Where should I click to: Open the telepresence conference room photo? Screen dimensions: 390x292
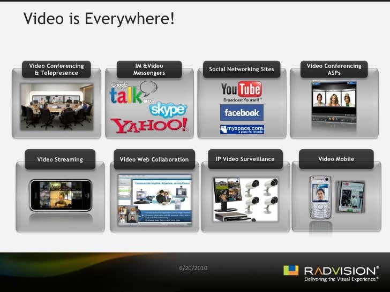[57, 107]
